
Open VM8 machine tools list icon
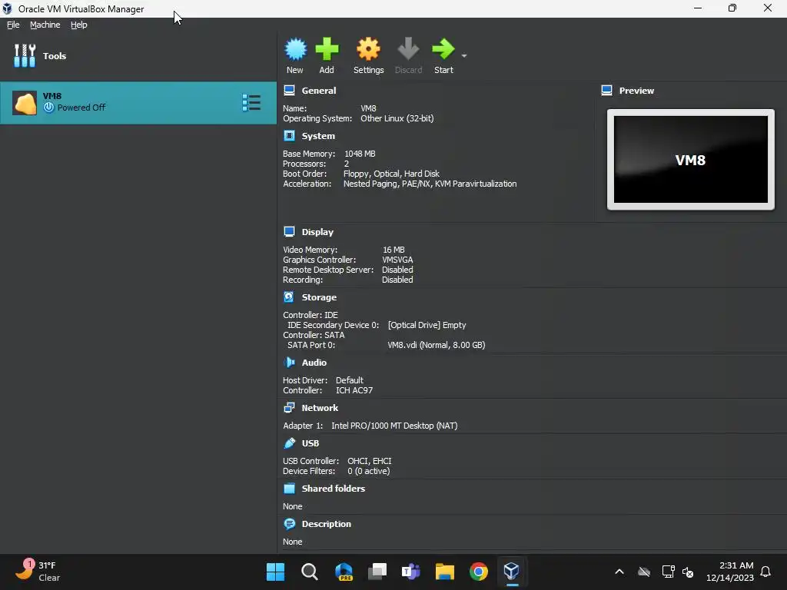(x=251, y=103)
